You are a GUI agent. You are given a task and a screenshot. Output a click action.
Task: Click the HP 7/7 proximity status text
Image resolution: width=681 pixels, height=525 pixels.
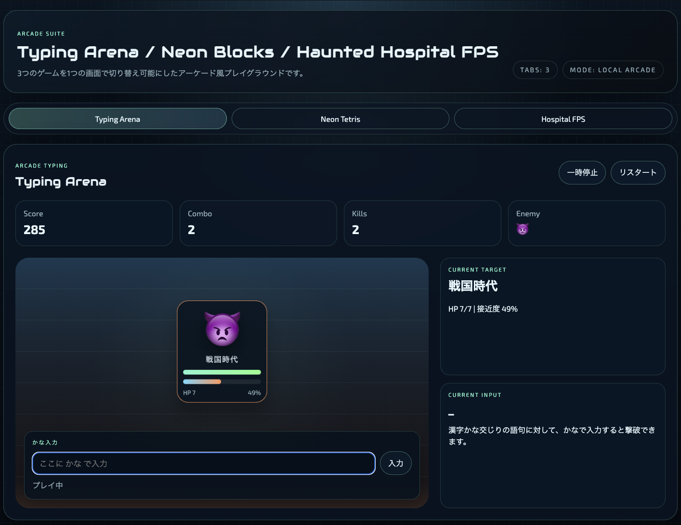pyautogui.click(x=483, y=309)
